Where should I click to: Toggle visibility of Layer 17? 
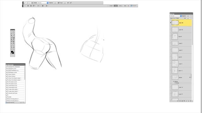click(x=171, y=94)
